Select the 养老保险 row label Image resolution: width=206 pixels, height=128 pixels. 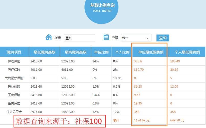[14, 61]
